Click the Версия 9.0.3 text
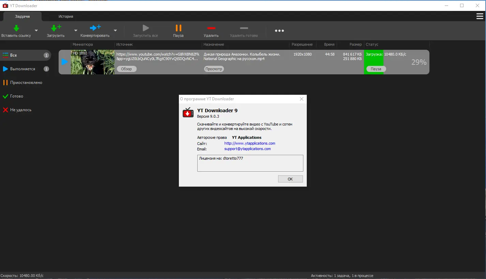This screenshot has width=486, height=279. [x=208, y=117]
